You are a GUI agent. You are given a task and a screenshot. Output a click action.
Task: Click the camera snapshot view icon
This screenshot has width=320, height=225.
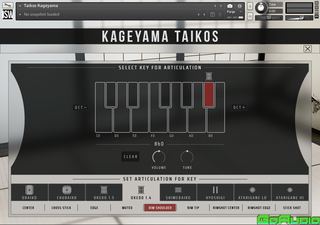(x=230, y=6)
